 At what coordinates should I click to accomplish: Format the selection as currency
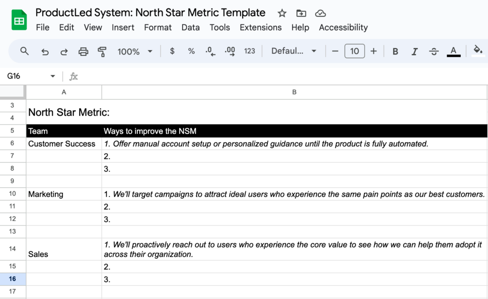172,51
